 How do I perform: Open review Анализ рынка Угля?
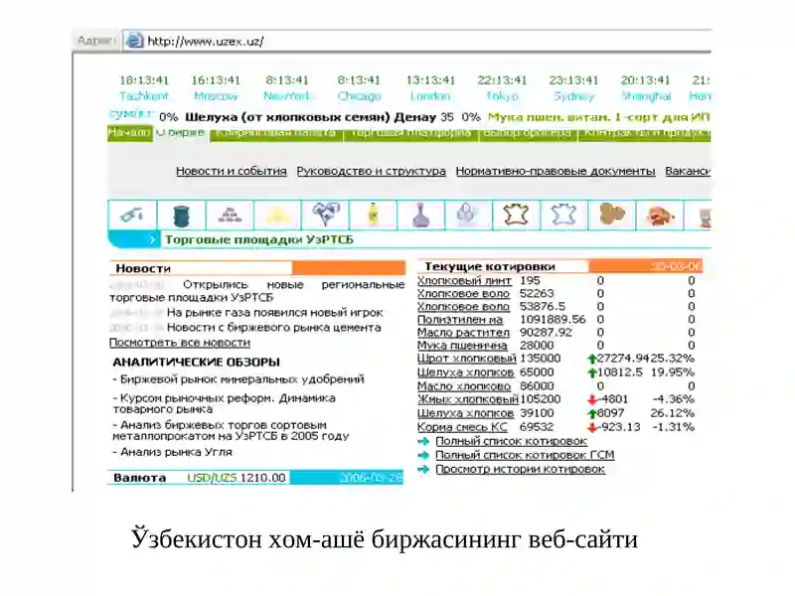pyautogui.click(x=172, y=452)
